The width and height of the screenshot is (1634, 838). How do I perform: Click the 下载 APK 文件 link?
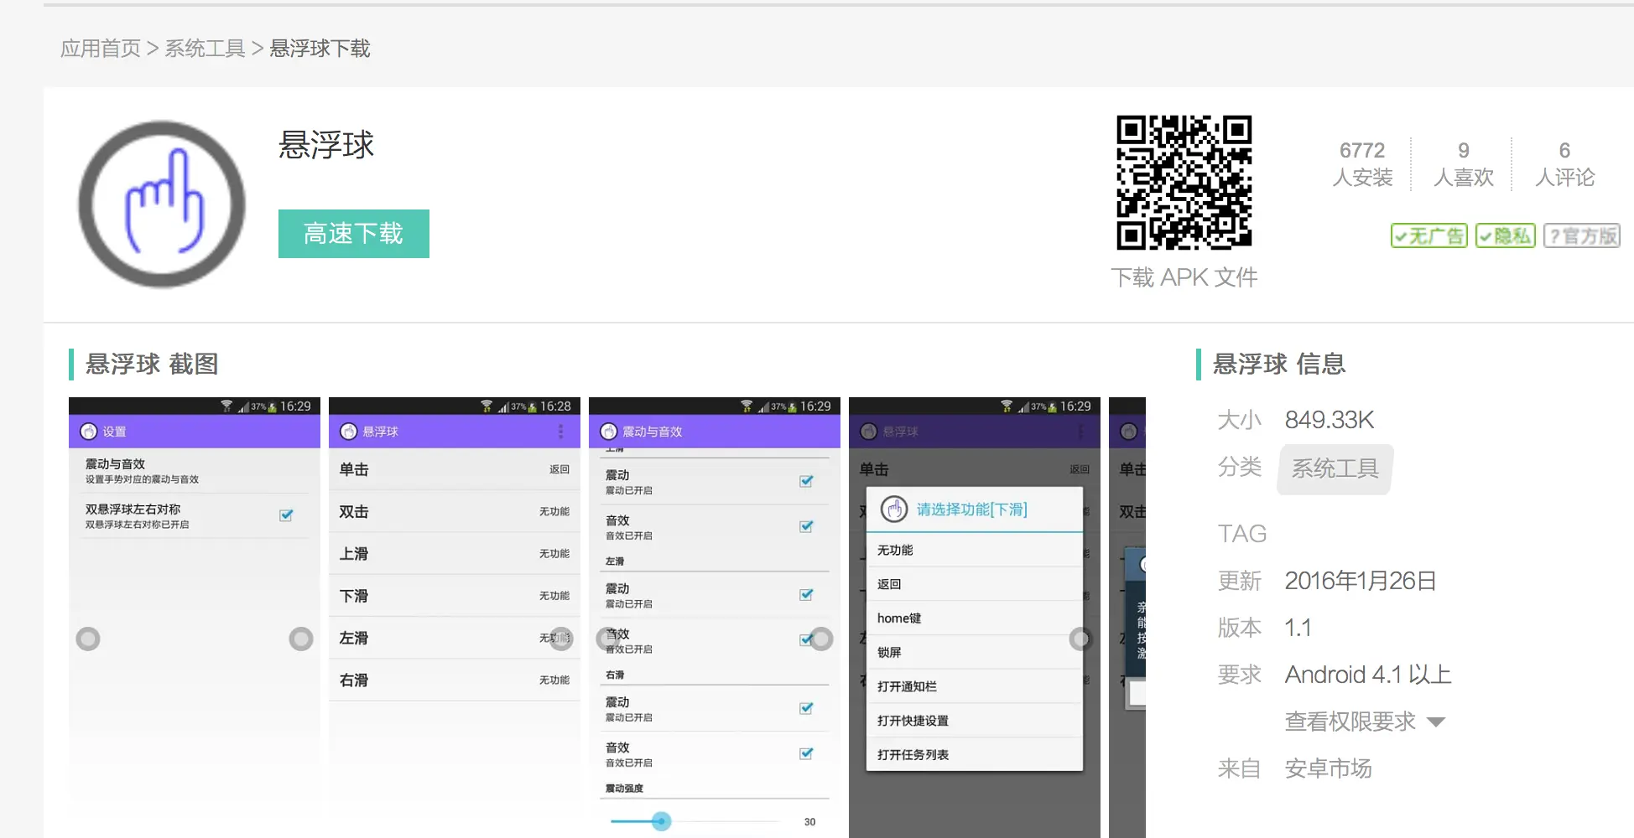pos(1184,277)
